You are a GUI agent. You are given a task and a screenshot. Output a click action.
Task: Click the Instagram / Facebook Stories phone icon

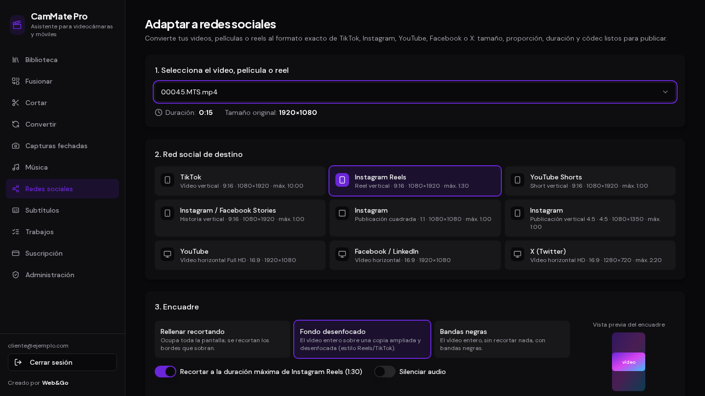167,213
